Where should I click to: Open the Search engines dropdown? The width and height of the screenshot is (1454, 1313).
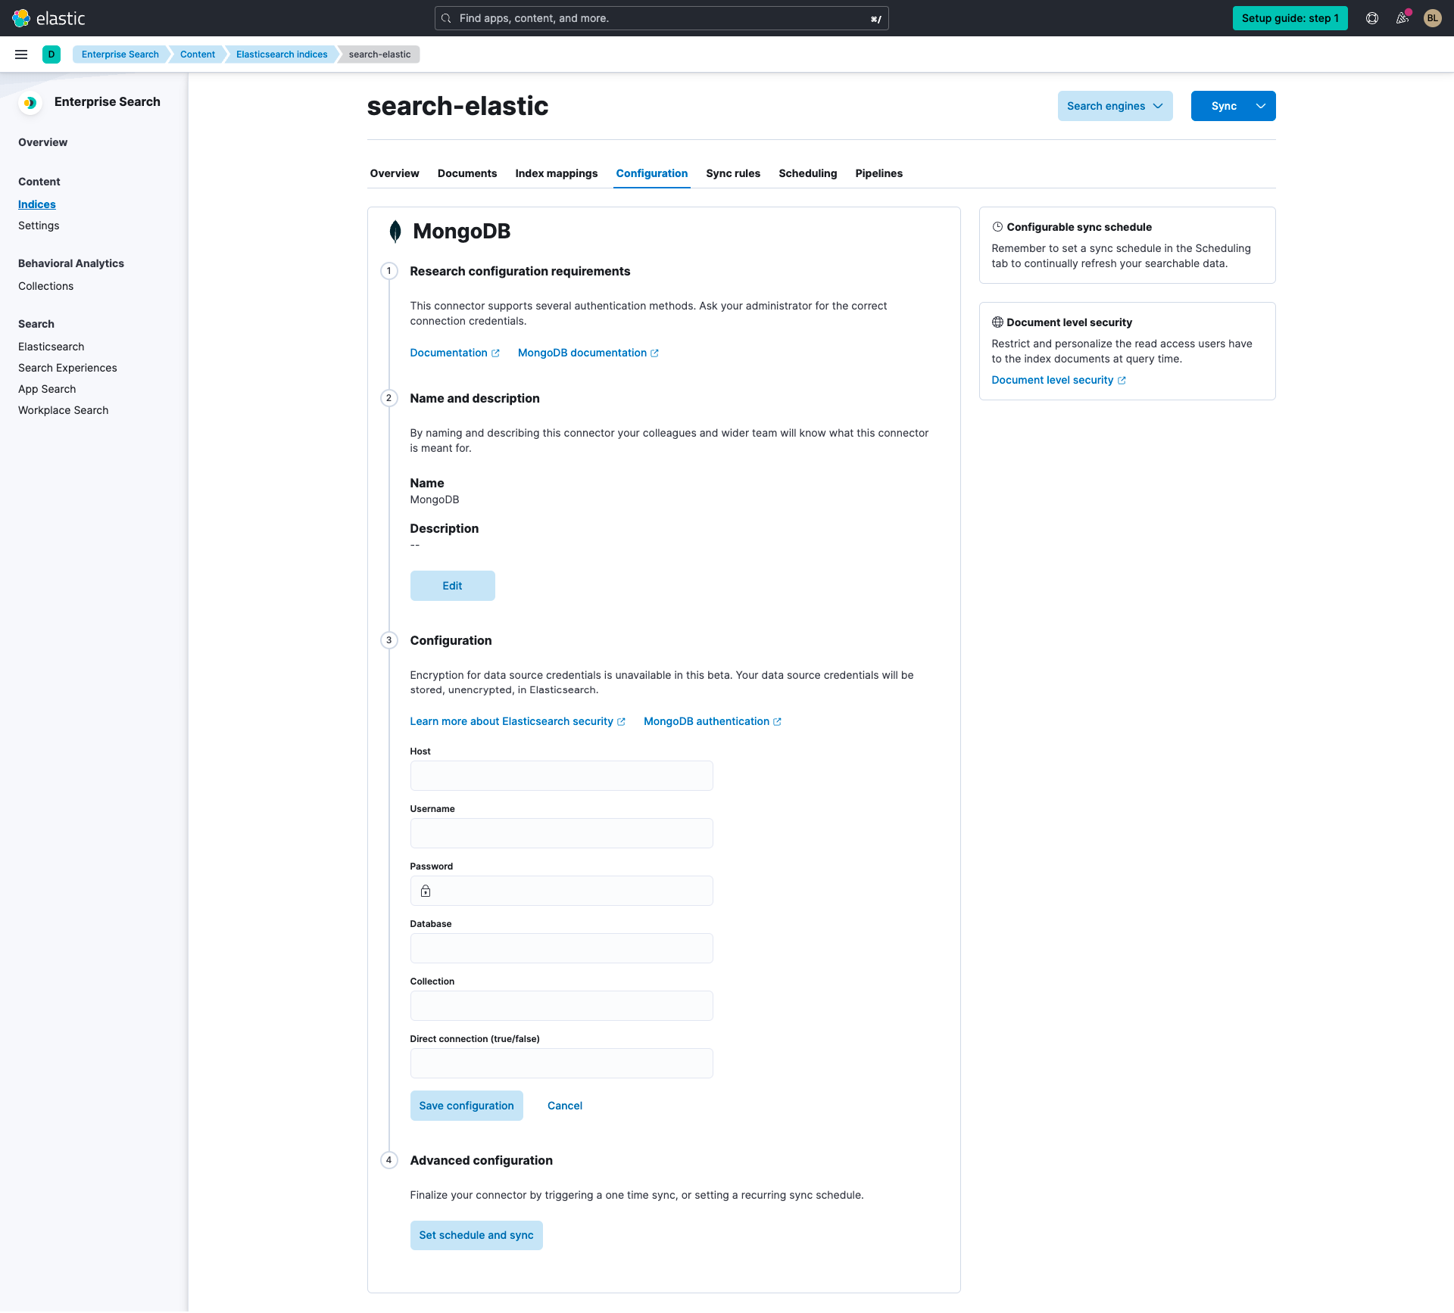(1115, 106)
